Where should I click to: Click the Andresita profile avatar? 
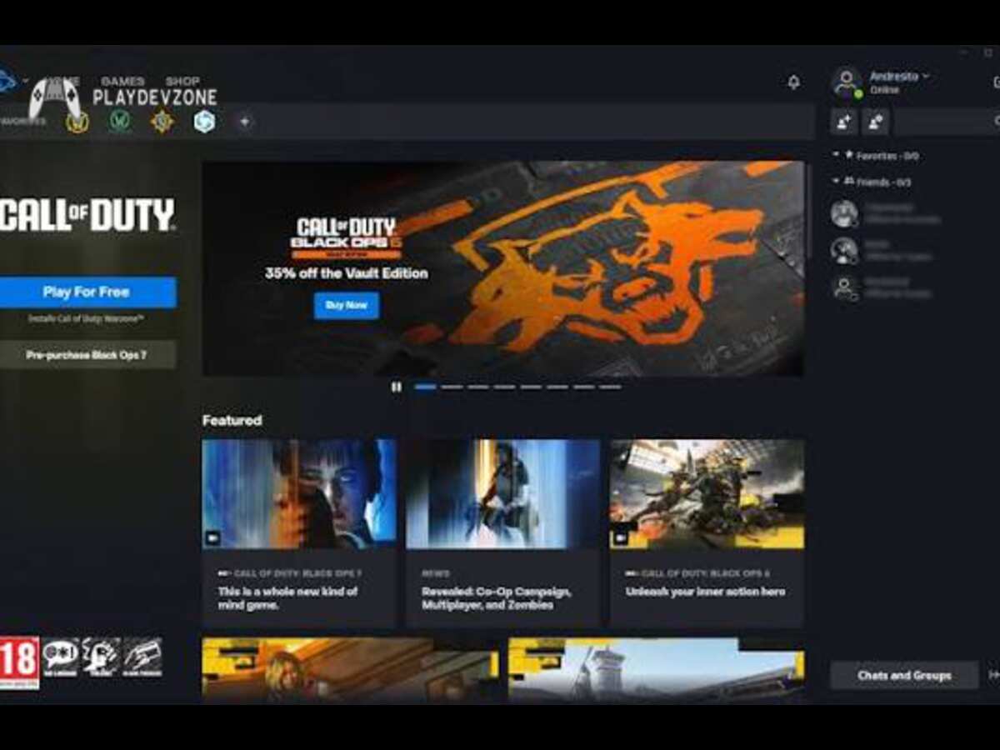847,82
